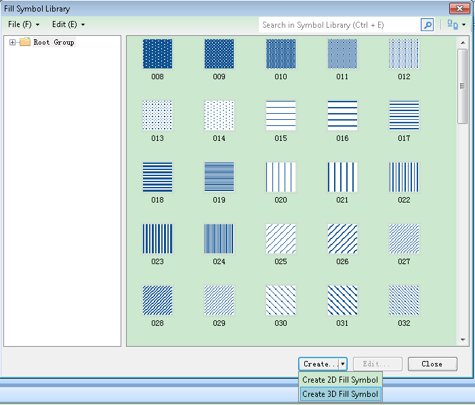Choose Create 3D Fill Symbol
The image size is (475, 405).
coord(340,393)
